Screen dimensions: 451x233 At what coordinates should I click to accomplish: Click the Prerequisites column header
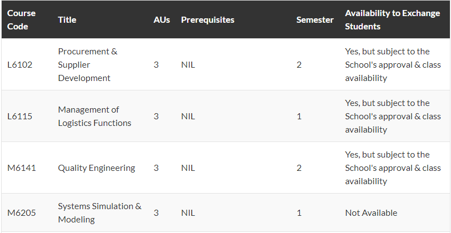[208, 20]
